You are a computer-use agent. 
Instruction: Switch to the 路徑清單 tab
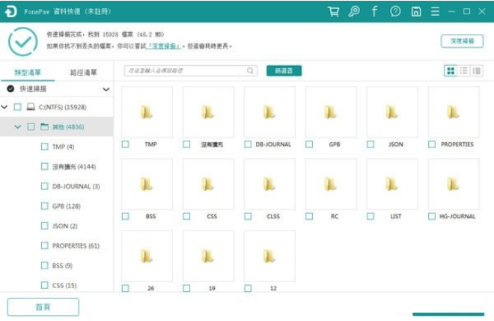(83, 73)
